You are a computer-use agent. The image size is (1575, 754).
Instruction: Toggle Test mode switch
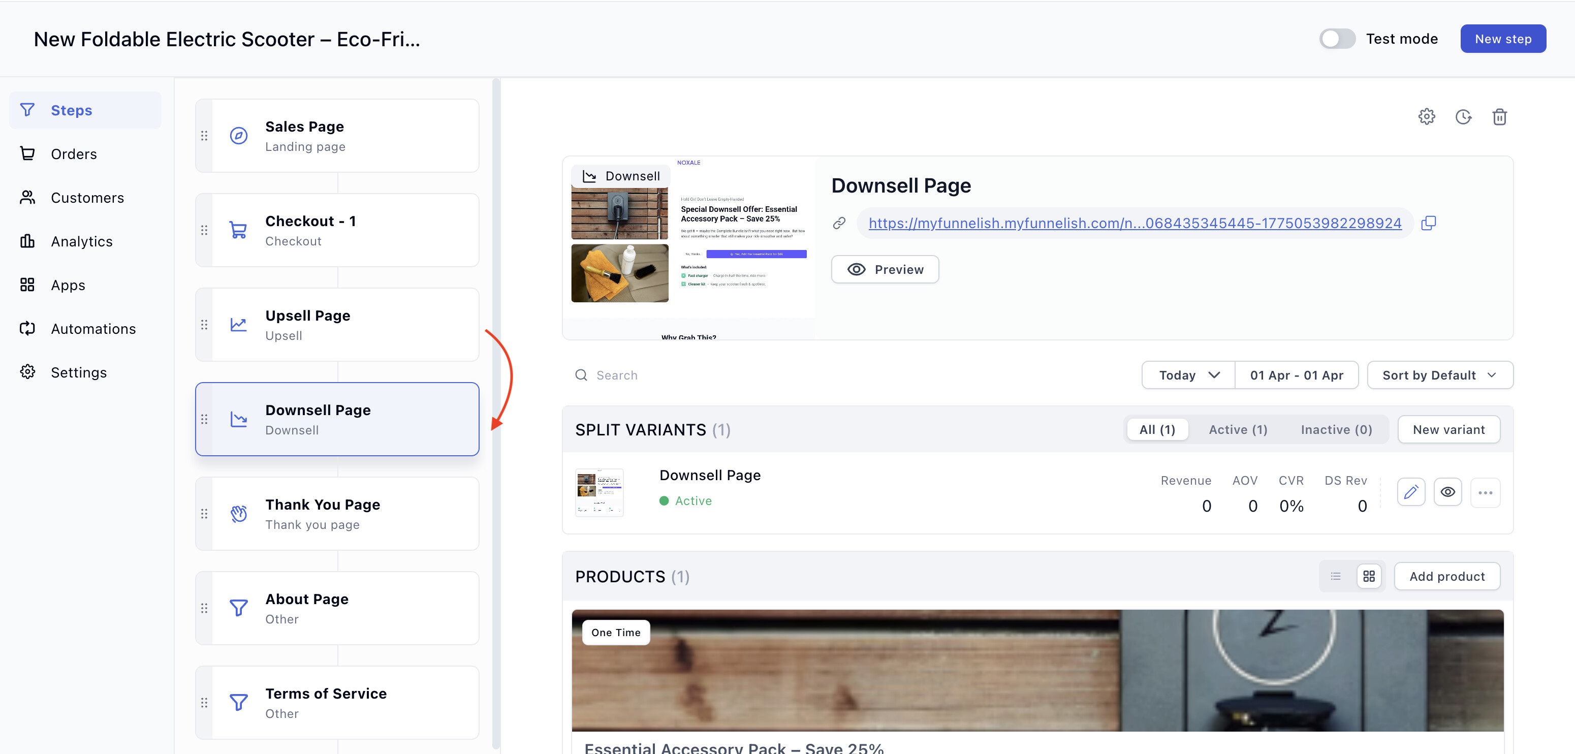(x=1337, y=39)
